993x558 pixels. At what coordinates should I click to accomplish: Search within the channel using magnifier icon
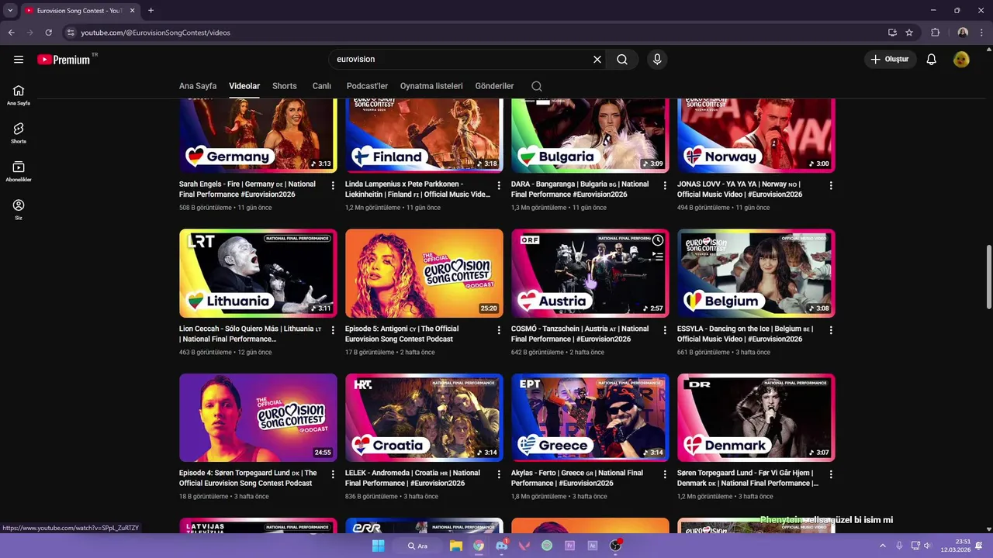[537, 86]
